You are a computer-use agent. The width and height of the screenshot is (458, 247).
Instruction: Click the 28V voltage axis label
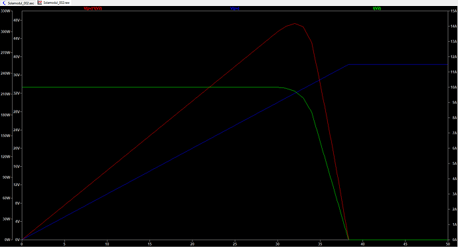tap(17, 112)
